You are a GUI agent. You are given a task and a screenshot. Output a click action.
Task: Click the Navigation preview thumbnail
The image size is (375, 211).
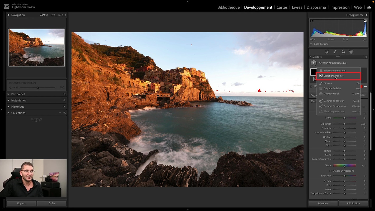(x=37, y=47)
